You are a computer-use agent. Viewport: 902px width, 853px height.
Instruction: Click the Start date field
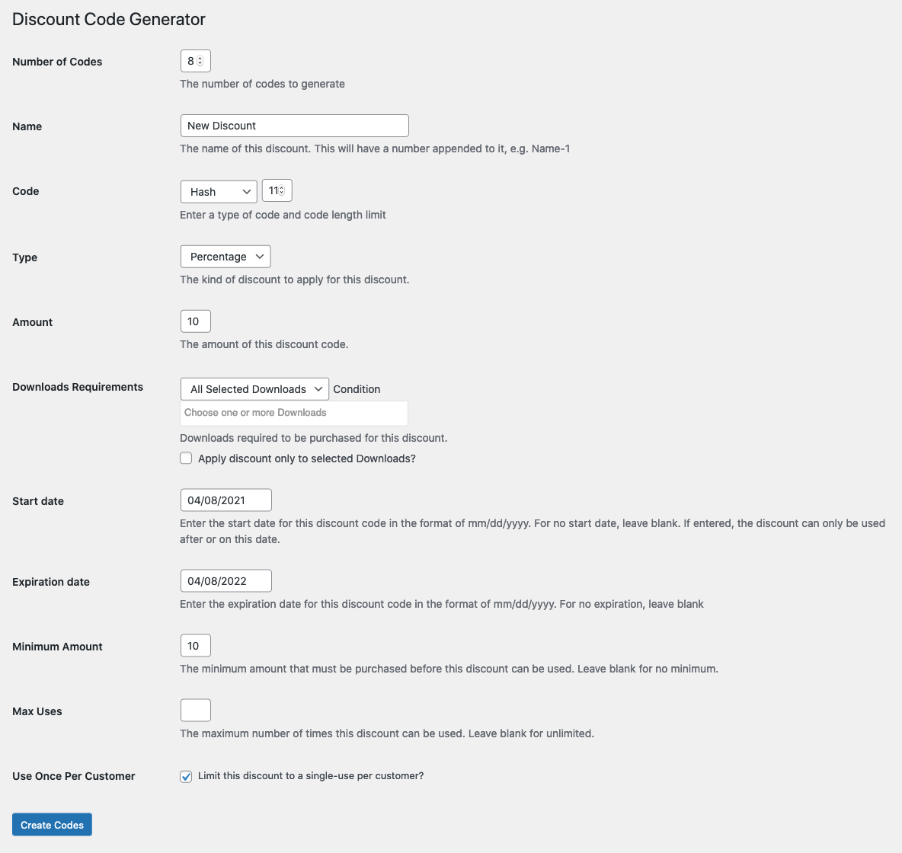[x=225, y=500]
